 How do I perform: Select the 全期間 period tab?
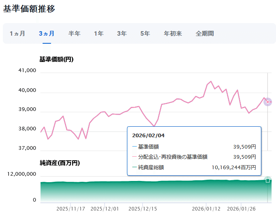(x=205, y=34)
